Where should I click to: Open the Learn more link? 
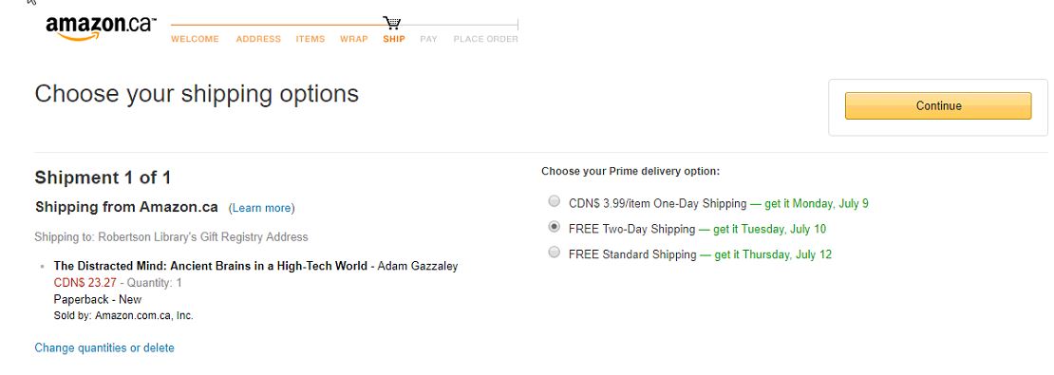[x=261, y=208]
